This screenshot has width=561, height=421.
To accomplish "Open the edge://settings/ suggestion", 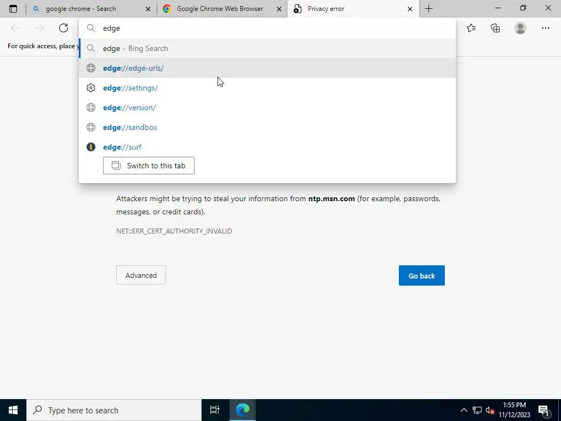I will click(267, 88).
